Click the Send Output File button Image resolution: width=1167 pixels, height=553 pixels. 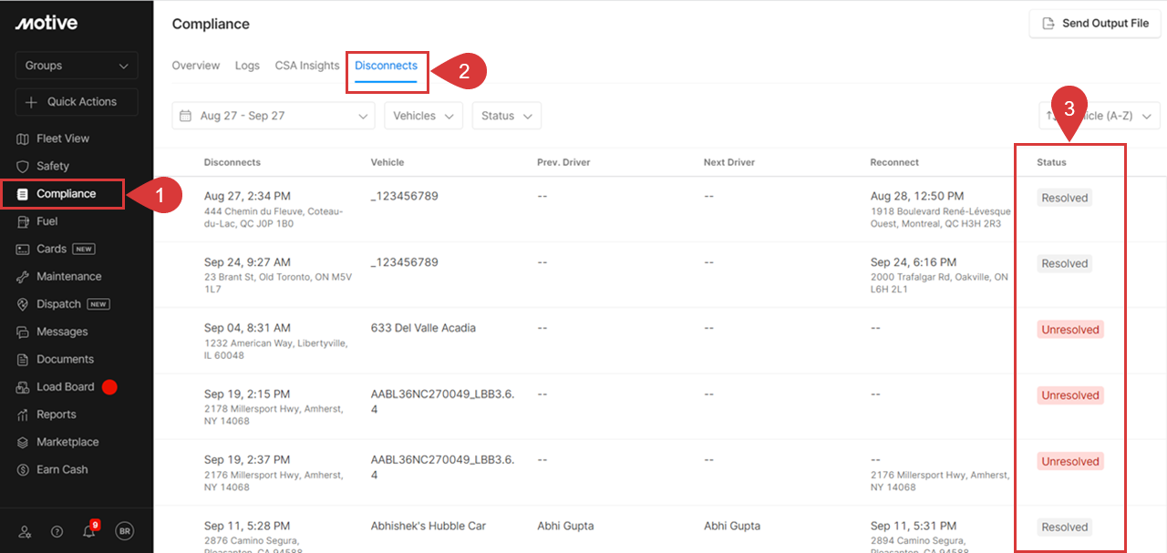click(x=1094, y=24)
